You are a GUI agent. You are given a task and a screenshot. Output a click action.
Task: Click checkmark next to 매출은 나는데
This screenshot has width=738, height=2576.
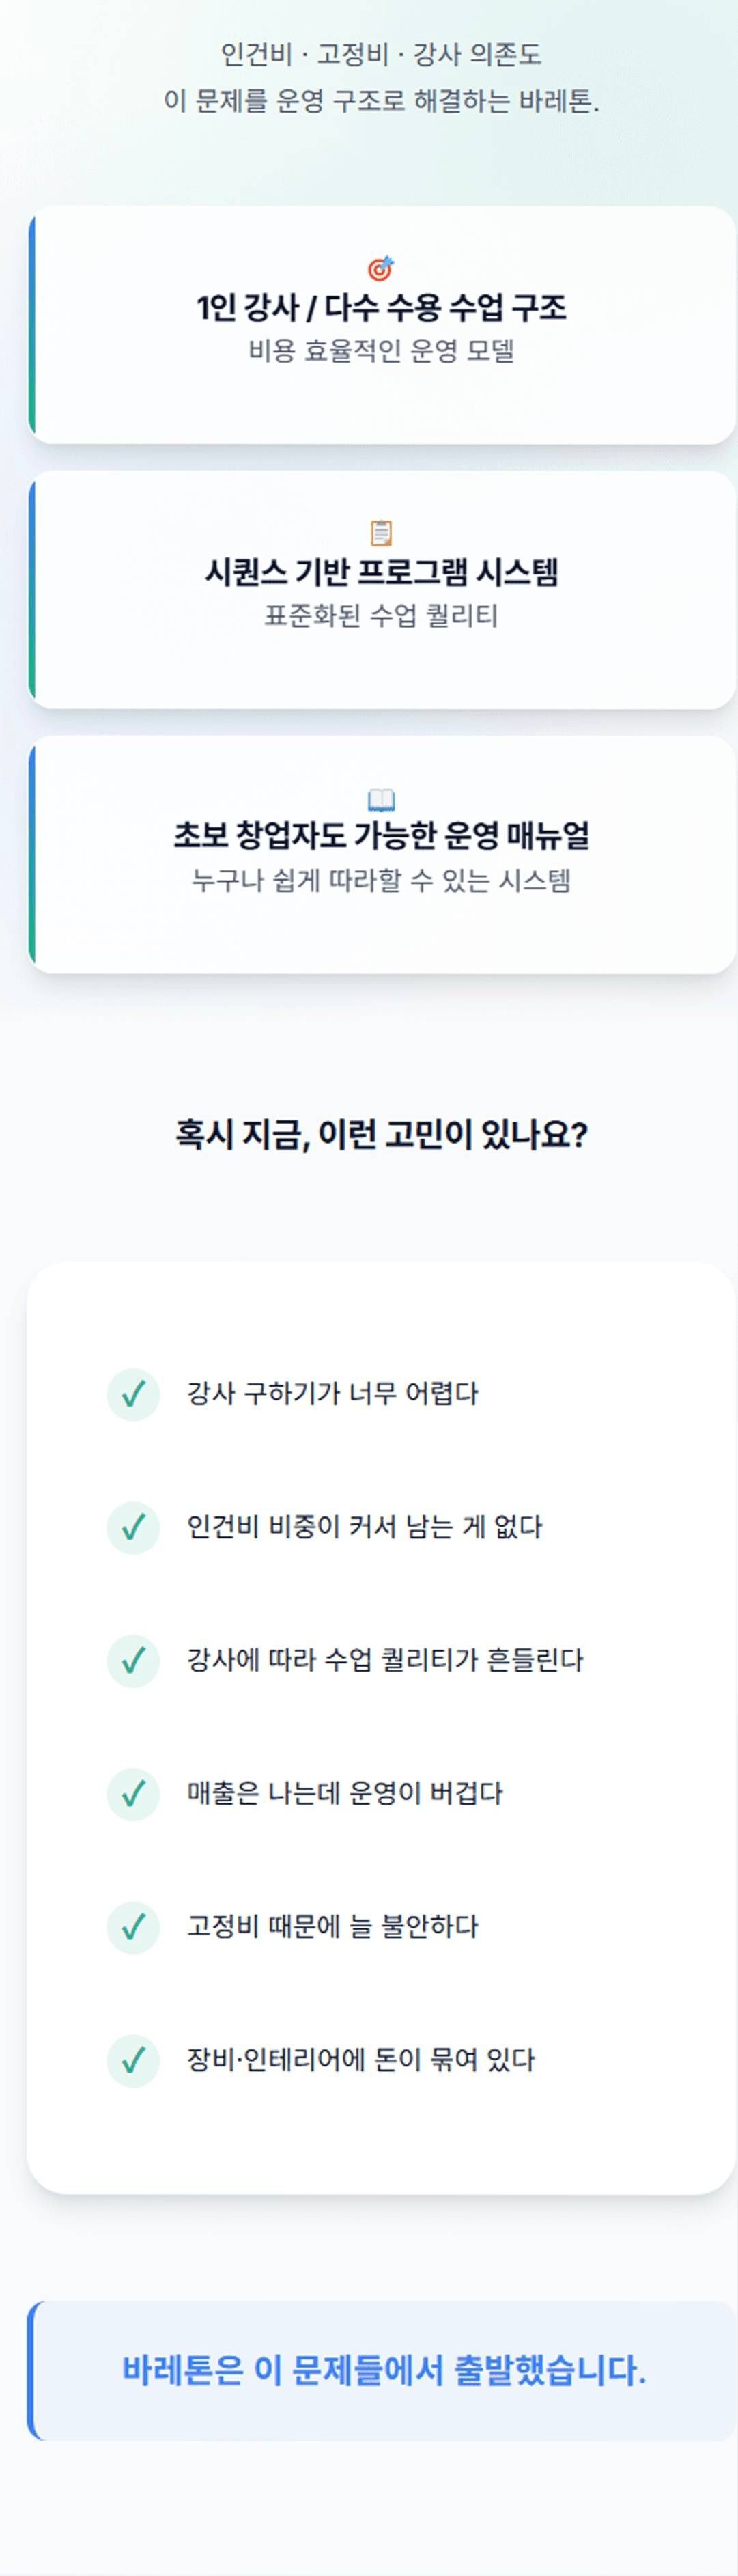[133, 1793]
